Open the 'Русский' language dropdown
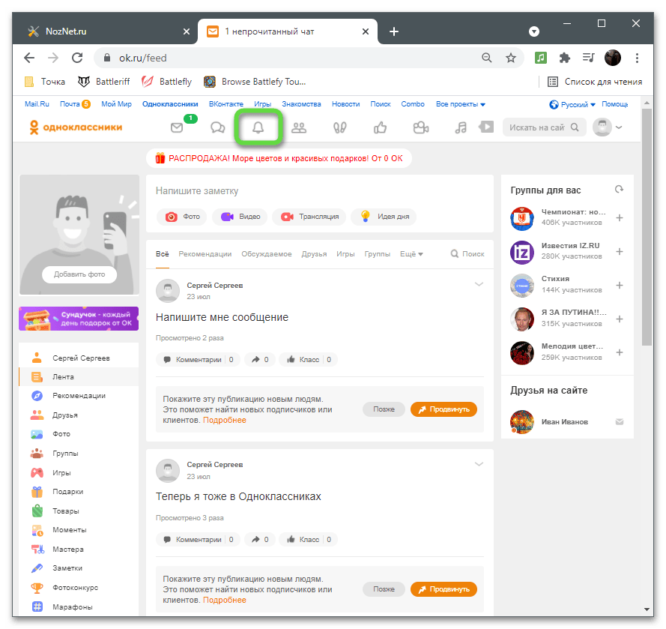This screenshot has width=666, height=629. [x=573, y=104]
